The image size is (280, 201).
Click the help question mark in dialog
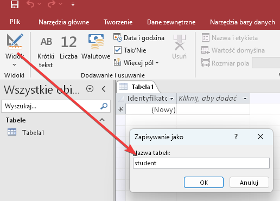(x=236, y=137)
